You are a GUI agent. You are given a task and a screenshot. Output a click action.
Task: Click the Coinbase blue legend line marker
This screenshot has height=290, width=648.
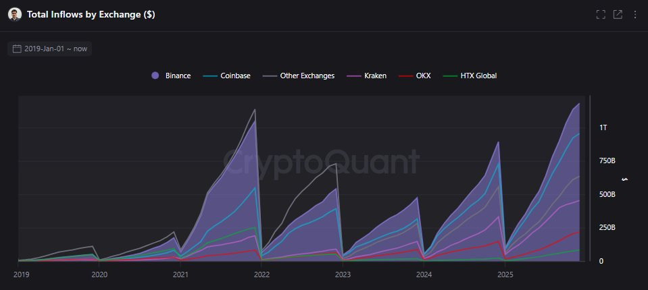(210, 76)
